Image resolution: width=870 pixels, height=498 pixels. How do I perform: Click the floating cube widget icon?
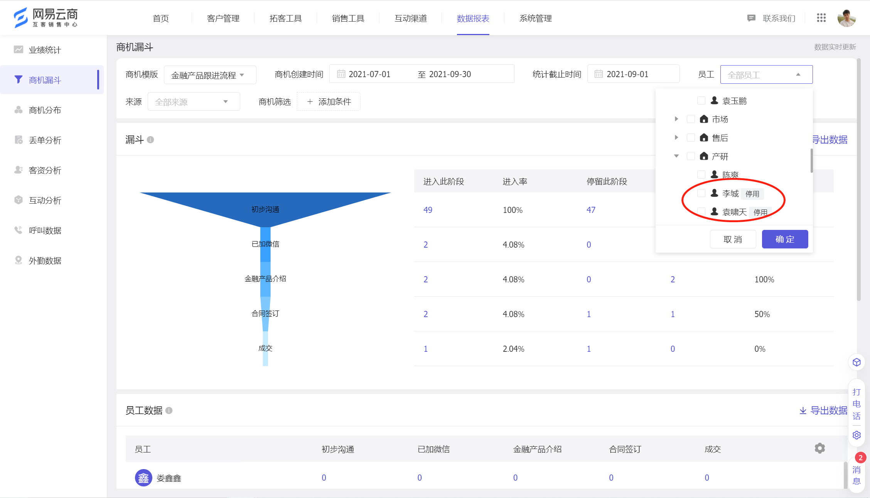click(857, 362)
